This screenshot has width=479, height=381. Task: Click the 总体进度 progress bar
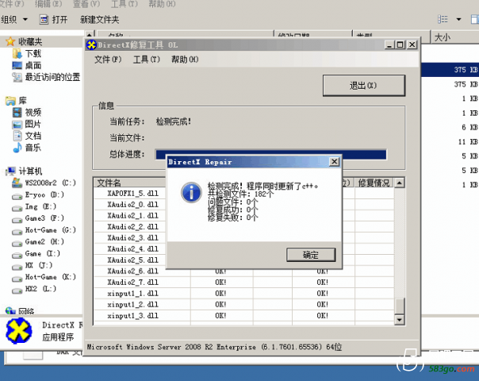pos(271,155)
